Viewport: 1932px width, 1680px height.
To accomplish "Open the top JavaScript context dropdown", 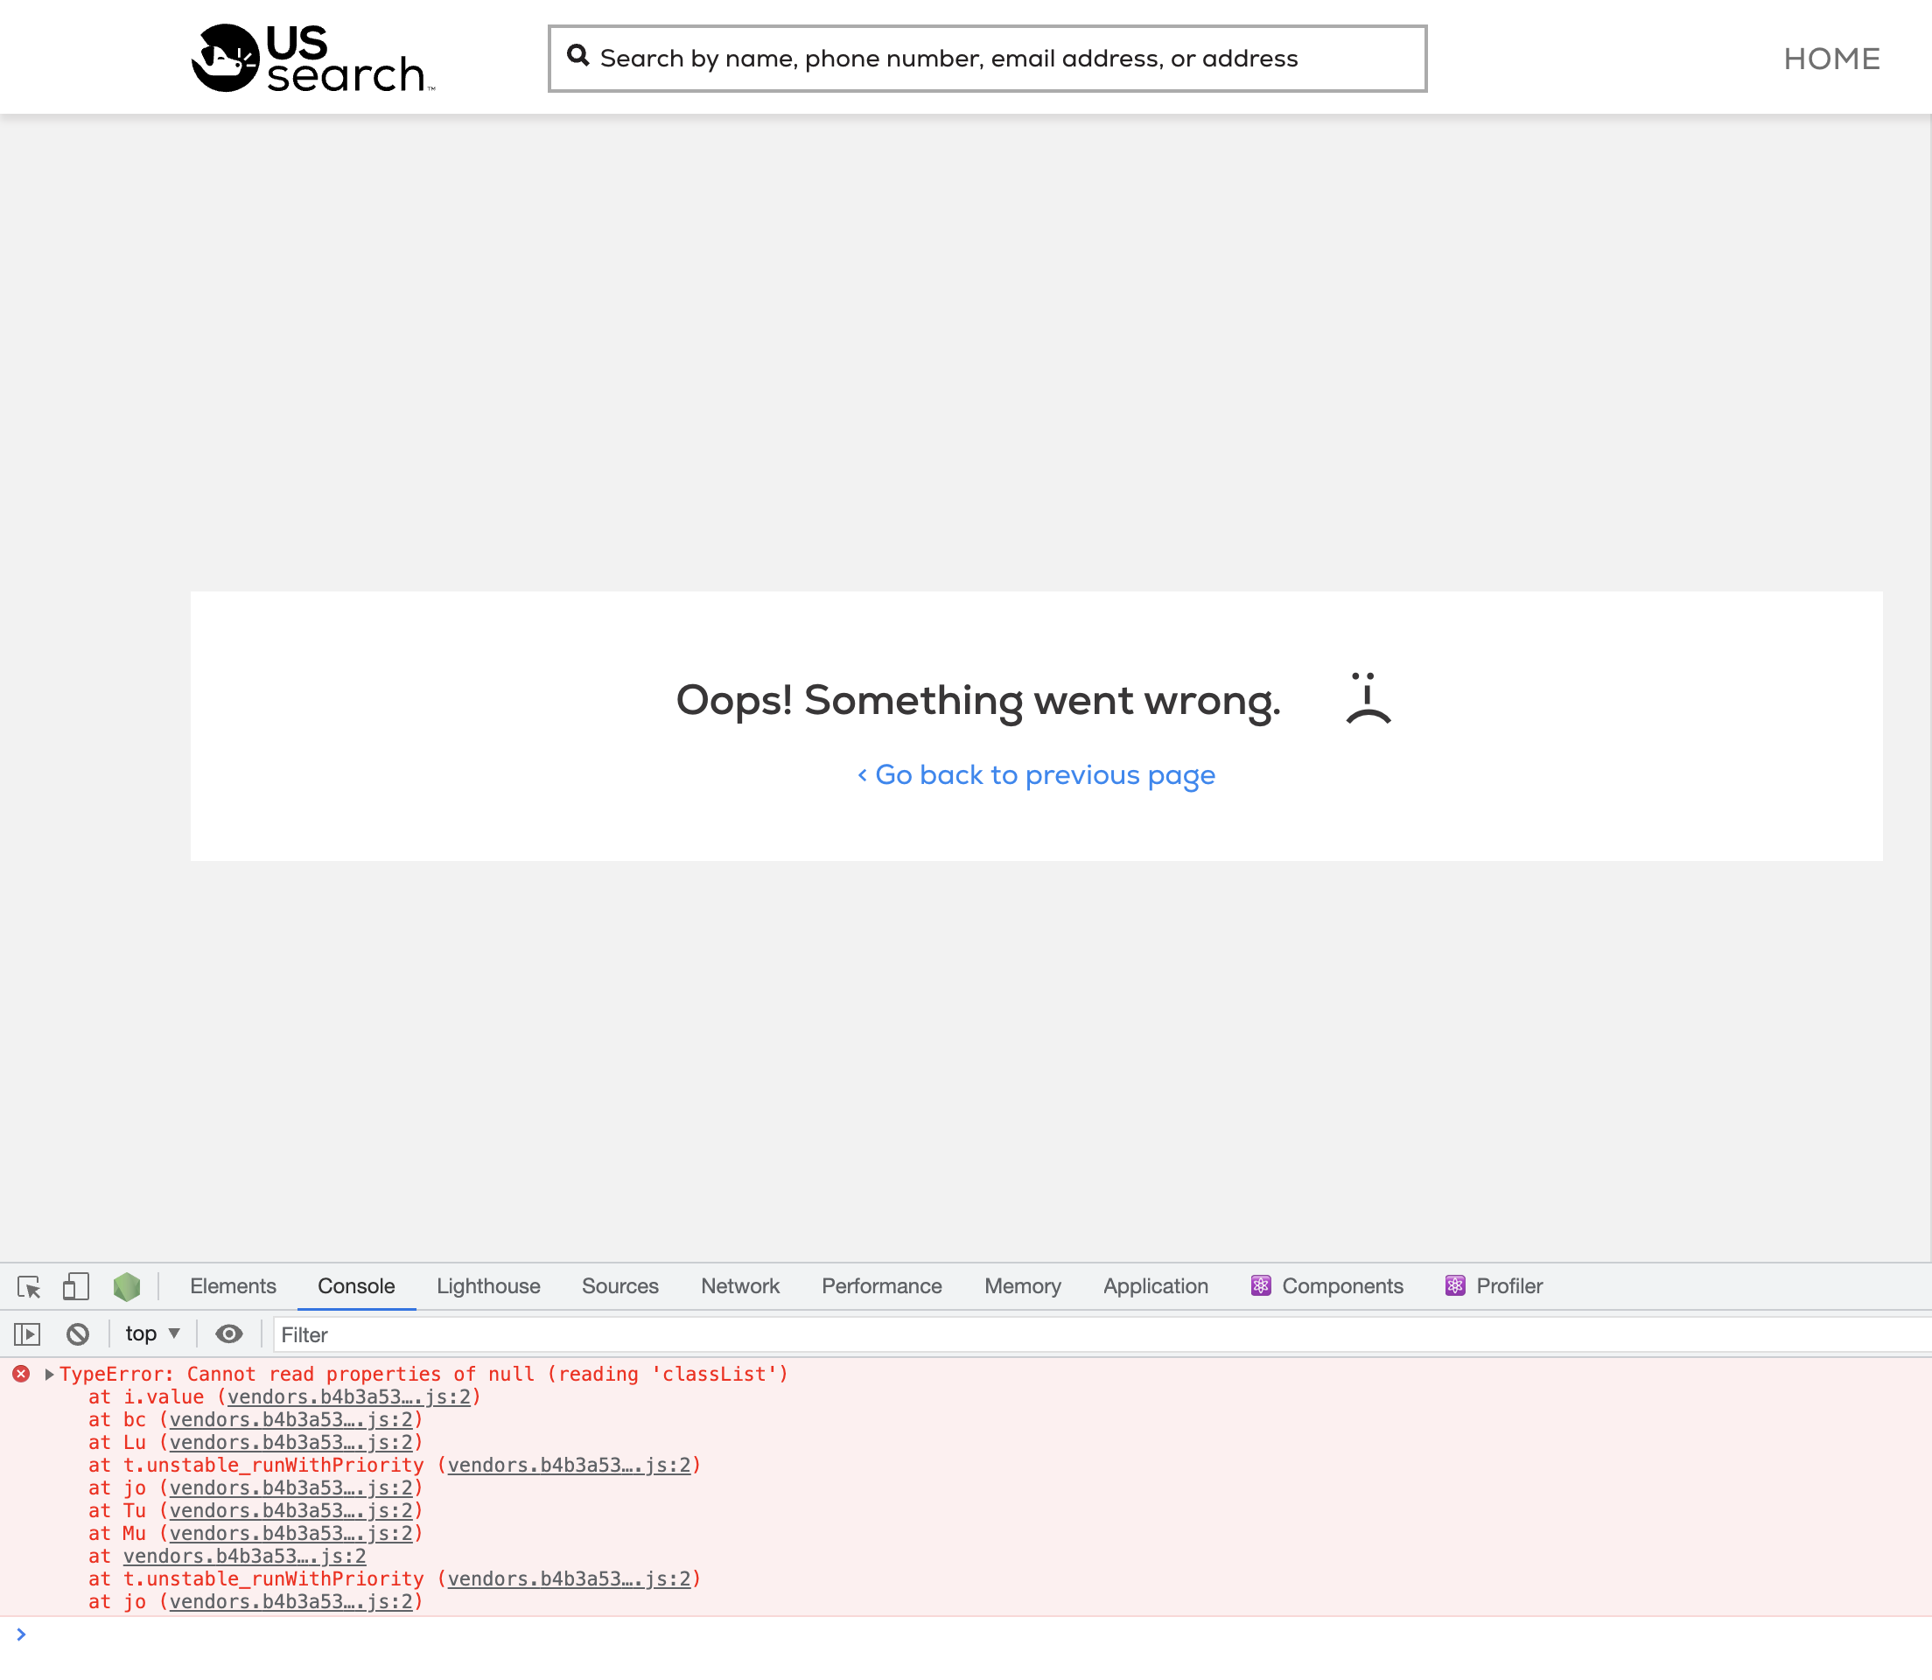I will pos(152,1333).
